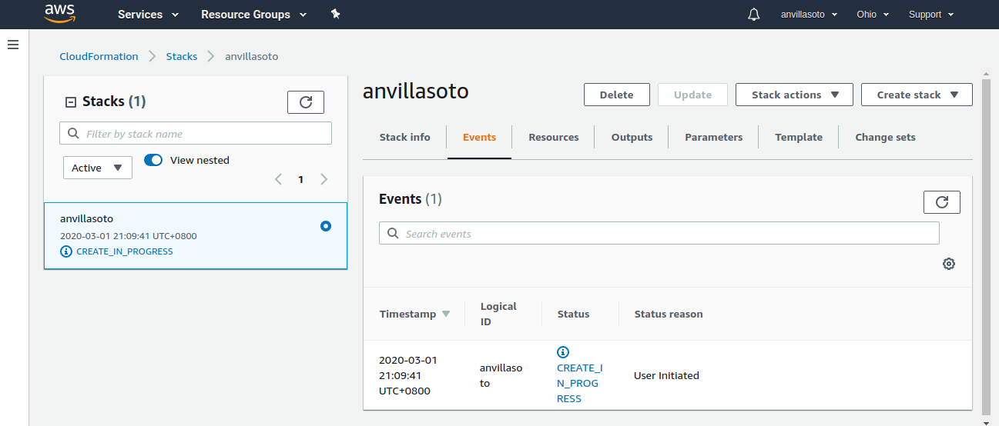The width and height of the screenshot is (999, 426).
Task: Click the pin shortcut icon in navbar
Action: click(x=335, y=15)
